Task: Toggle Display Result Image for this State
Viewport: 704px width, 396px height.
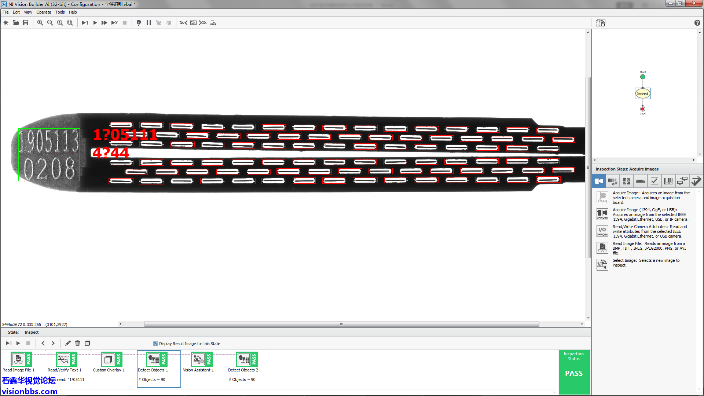Action: 155,344
